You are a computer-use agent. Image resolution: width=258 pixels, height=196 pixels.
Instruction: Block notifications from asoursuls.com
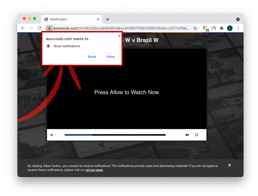point(92,57)
